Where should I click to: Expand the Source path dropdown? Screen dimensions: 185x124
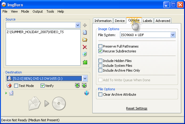tap(78, 25)
